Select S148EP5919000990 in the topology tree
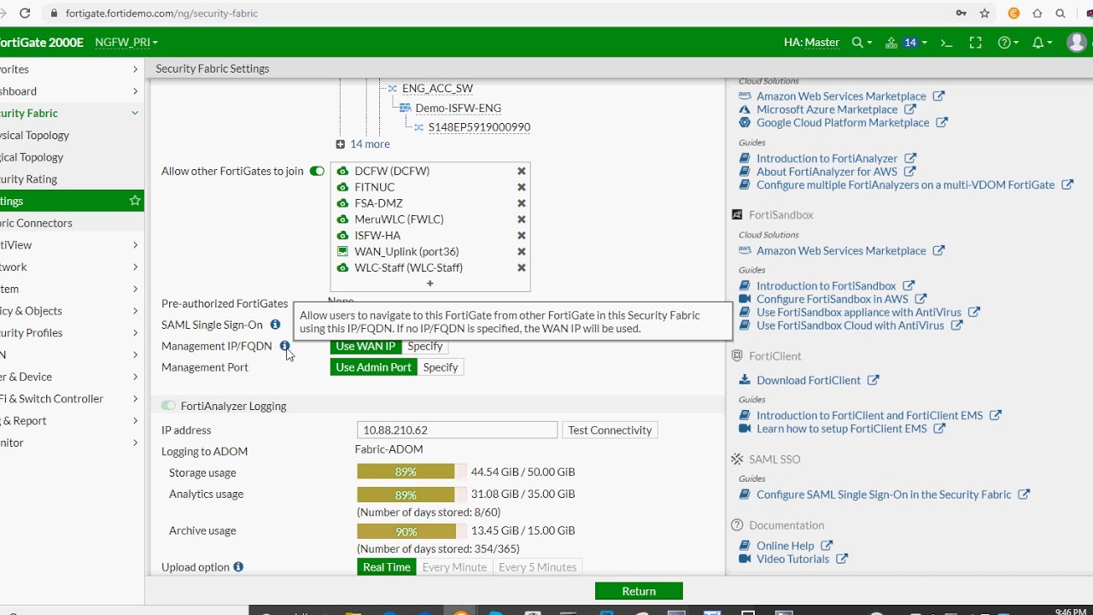The image size is (1093, 615). point(479,127)
